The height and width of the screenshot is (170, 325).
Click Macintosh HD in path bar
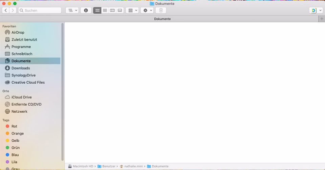[81, 166]
